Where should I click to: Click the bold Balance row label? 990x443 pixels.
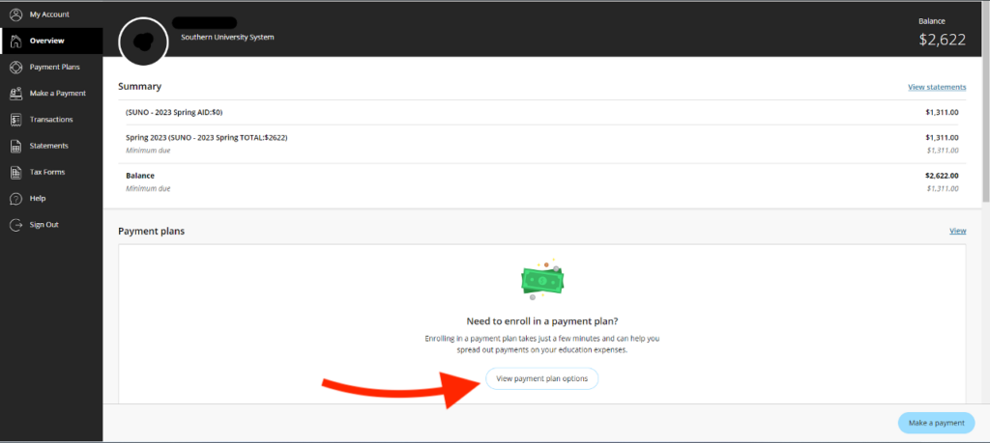pos(140,176)
